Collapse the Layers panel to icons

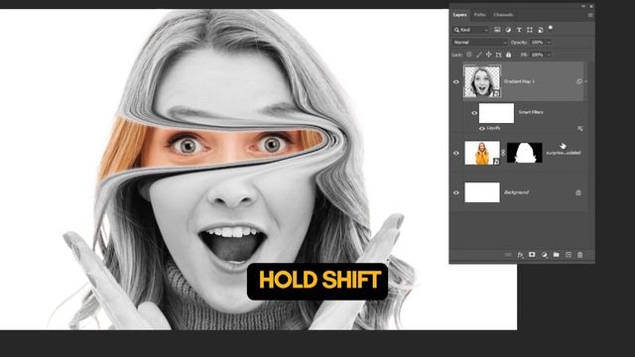583,6
